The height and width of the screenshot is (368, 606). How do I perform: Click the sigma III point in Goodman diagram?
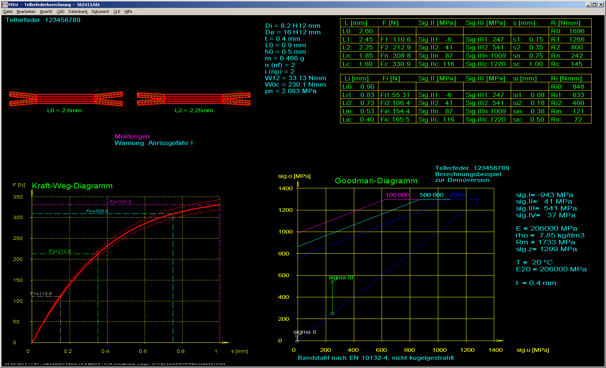pos(332,281)
